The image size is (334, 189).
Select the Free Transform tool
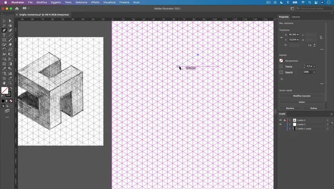(x=10, y=54)
